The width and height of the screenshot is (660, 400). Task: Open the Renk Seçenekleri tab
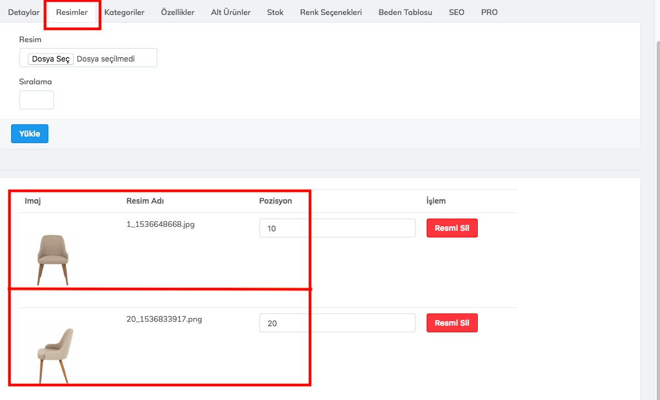coord(331,12)
